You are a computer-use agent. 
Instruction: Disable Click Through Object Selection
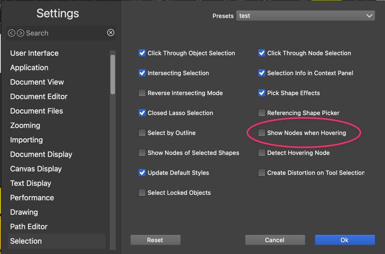click(x=142, y=53)
